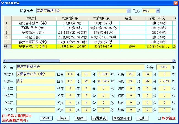
Task: Select the 司放地 column header
Action: coord(34,18)
